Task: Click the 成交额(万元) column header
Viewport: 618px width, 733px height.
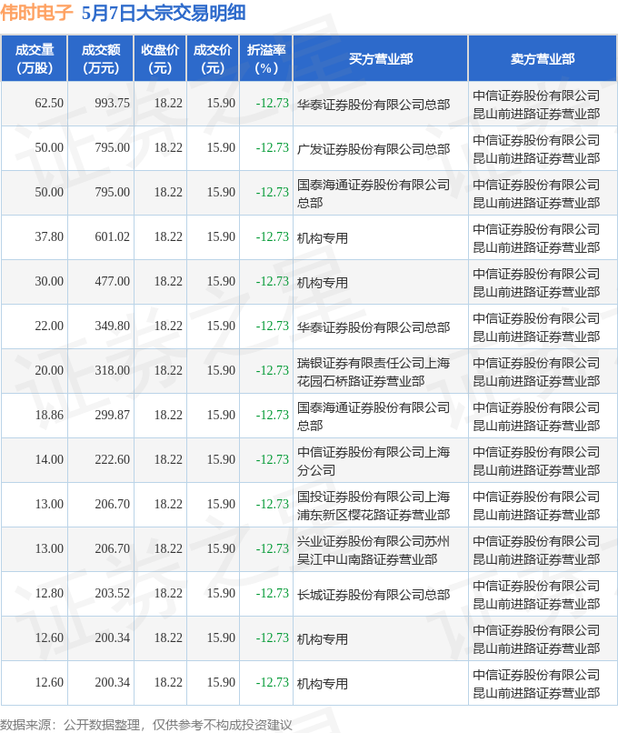Action: click(x=101, y=59)
